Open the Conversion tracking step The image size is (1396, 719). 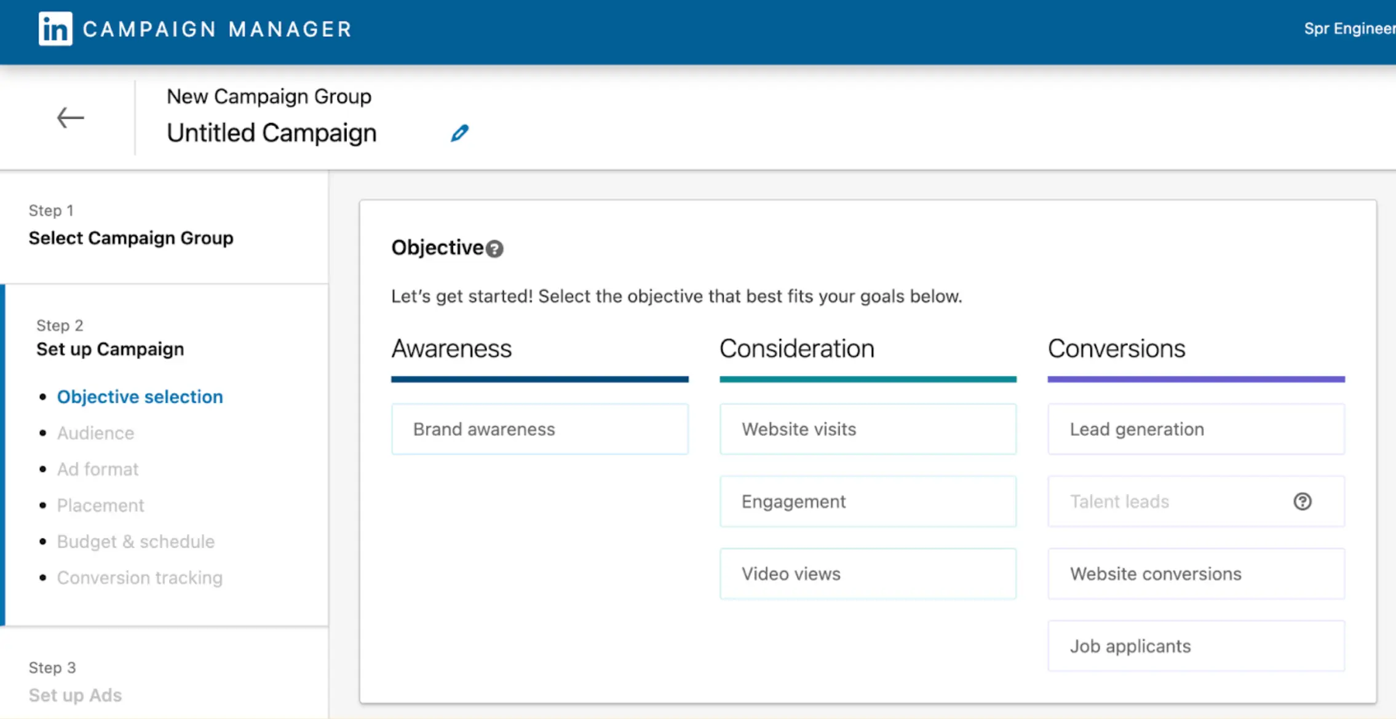140,577
